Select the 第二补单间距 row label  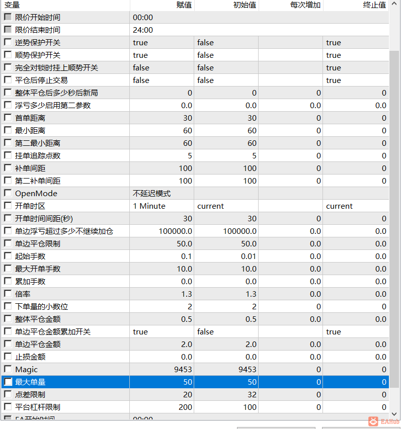click(x=38, y=181)
